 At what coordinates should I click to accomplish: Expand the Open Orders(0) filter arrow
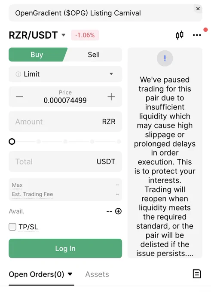point(70,274)
